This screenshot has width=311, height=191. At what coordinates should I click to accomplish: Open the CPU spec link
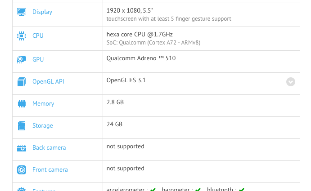38,36
